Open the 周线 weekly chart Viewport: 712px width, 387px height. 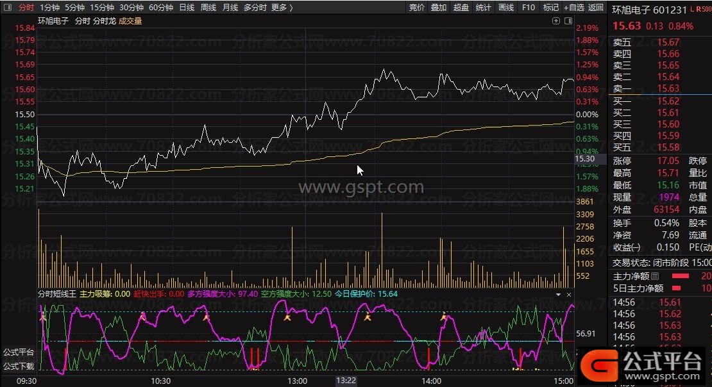pyautogui.click(x=208, y=7)
